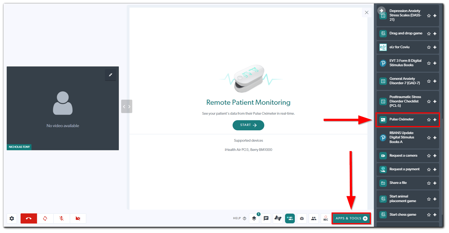449x233 pixels.
Task: Add Share a file using its plus icon
Action: [435, 183]
